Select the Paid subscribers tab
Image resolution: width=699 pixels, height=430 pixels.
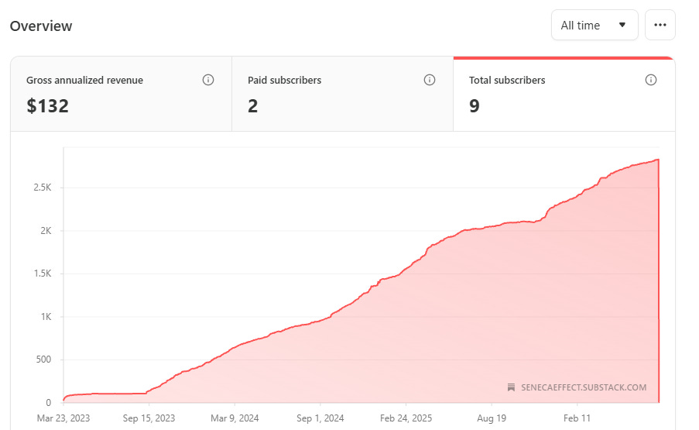pyautogui.click(x=342, y=94)
